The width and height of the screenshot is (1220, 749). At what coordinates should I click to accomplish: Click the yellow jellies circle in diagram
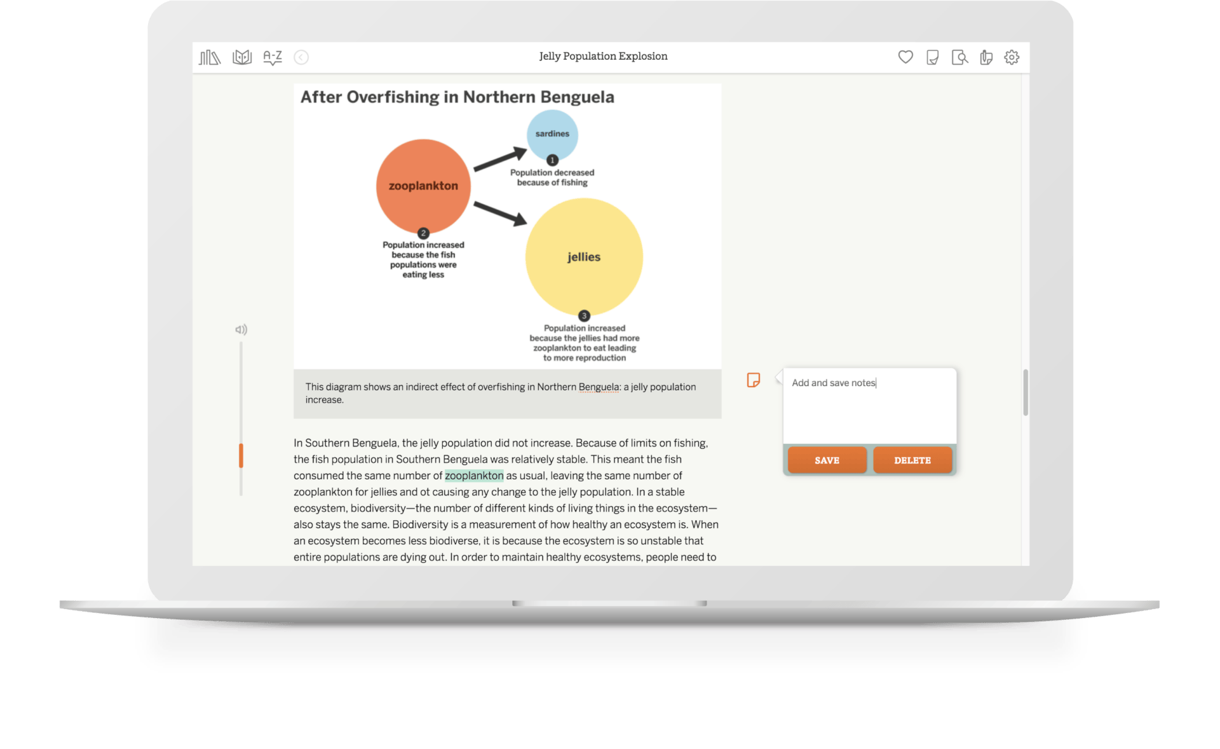click(x=584, y=256)
